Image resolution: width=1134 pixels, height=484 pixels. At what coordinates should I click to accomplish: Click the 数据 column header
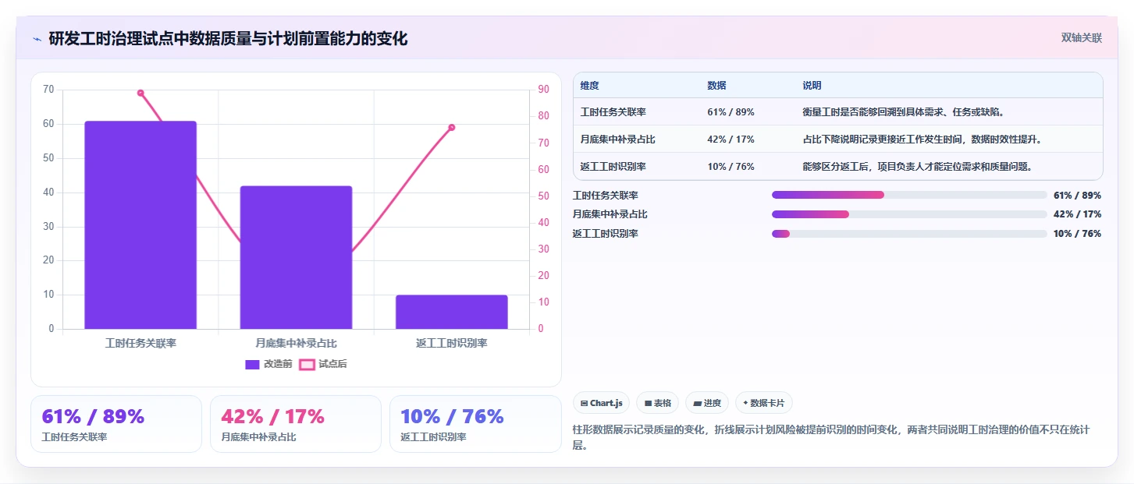pyautogui.click(x=716, y=86)
